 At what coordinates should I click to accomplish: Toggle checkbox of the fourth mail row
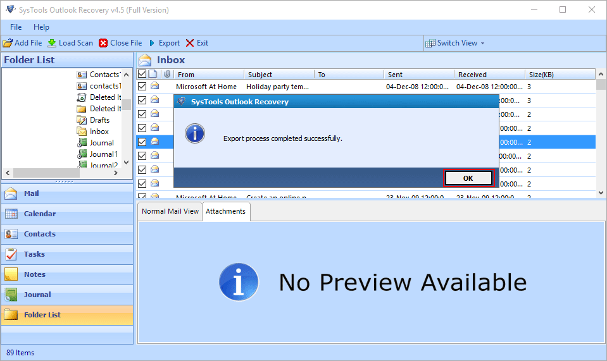click(142, 128)
